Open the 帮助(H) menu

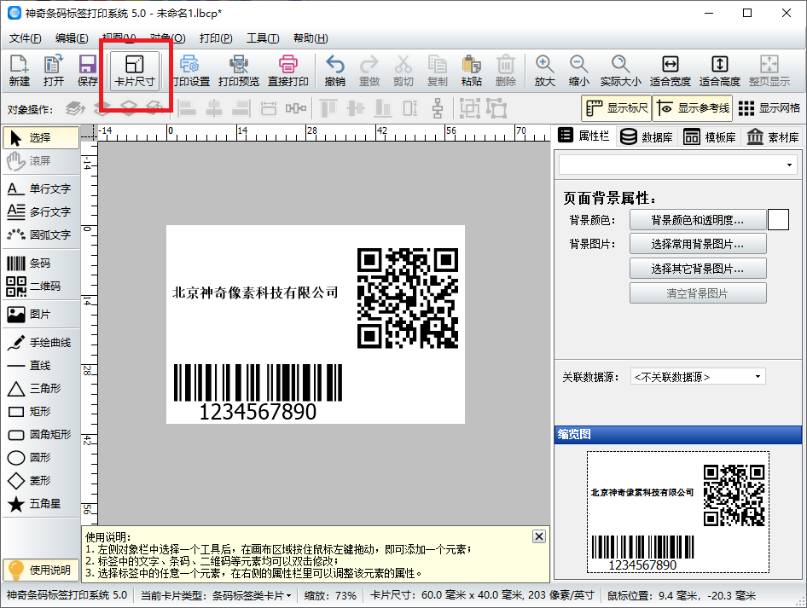pos(311,38)
